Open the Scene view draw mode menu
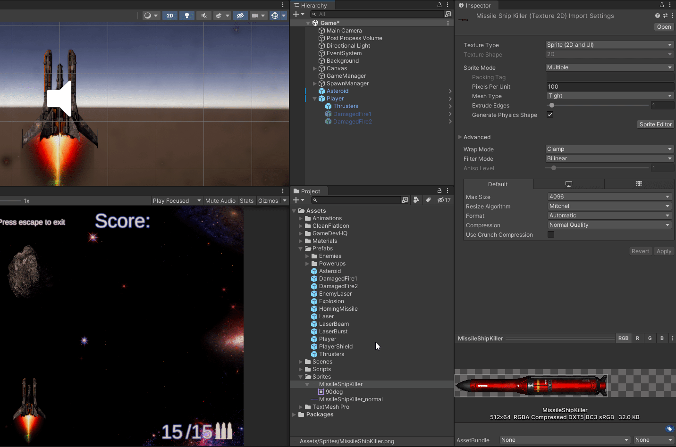 (151, 16)
